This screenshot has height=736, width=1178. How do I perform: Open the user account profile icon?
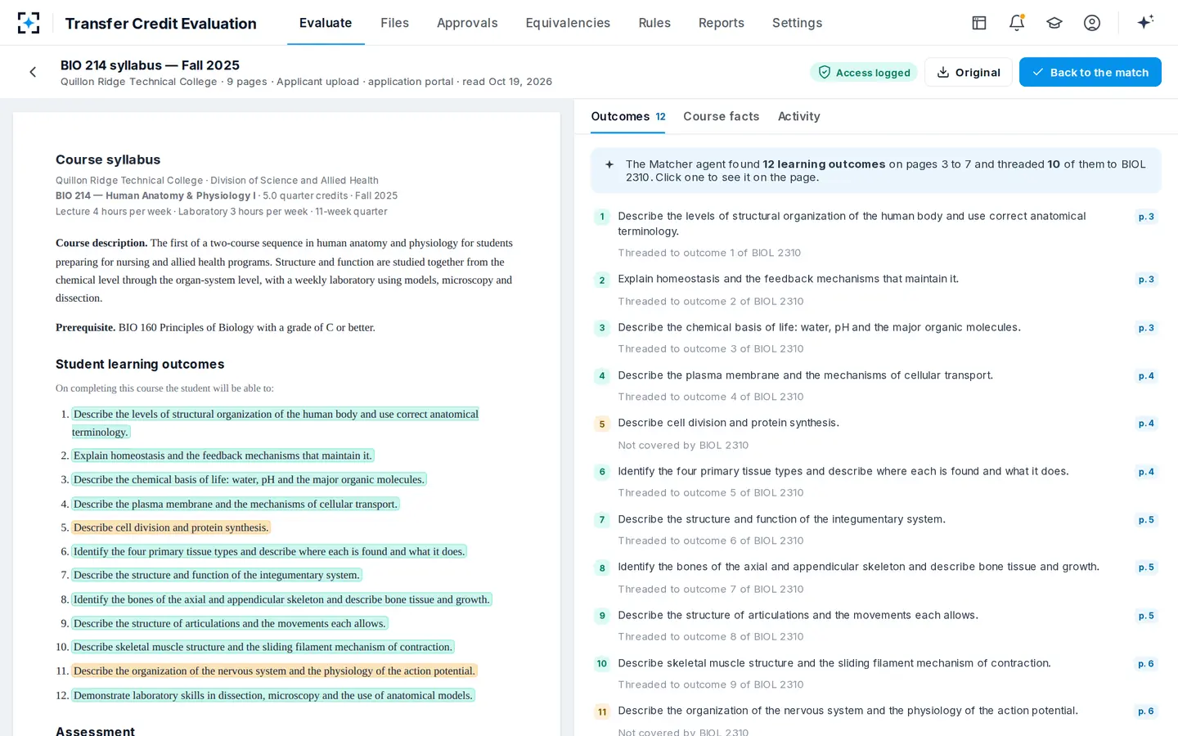[x=1092, y=23]
